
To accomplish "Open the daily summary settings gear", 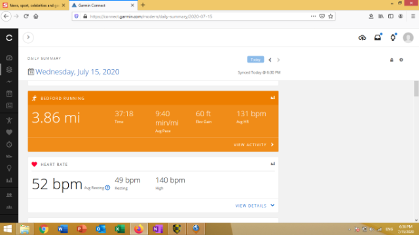I will 401,60.
